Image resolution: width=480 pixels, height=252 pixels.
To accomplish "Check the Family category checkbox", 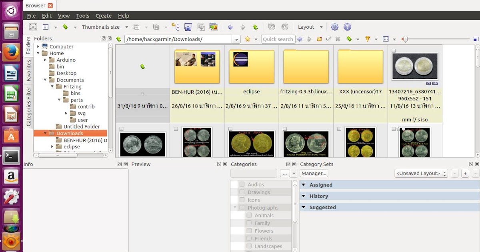I will [x=249, y=223].
